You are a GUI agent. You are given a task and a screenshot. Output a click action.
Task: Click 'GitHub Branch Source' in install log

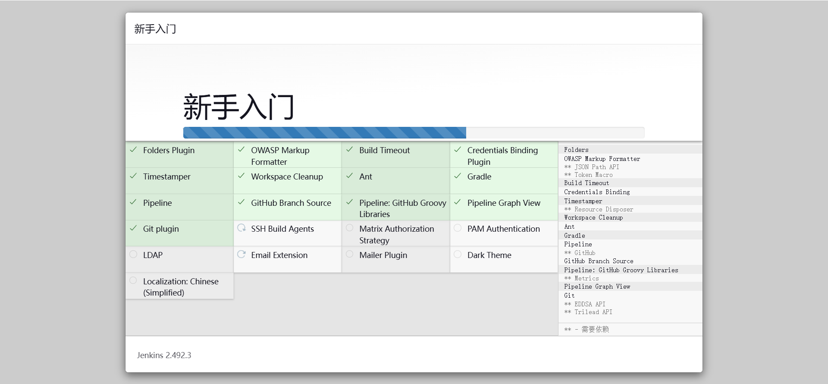click(599, 261)
